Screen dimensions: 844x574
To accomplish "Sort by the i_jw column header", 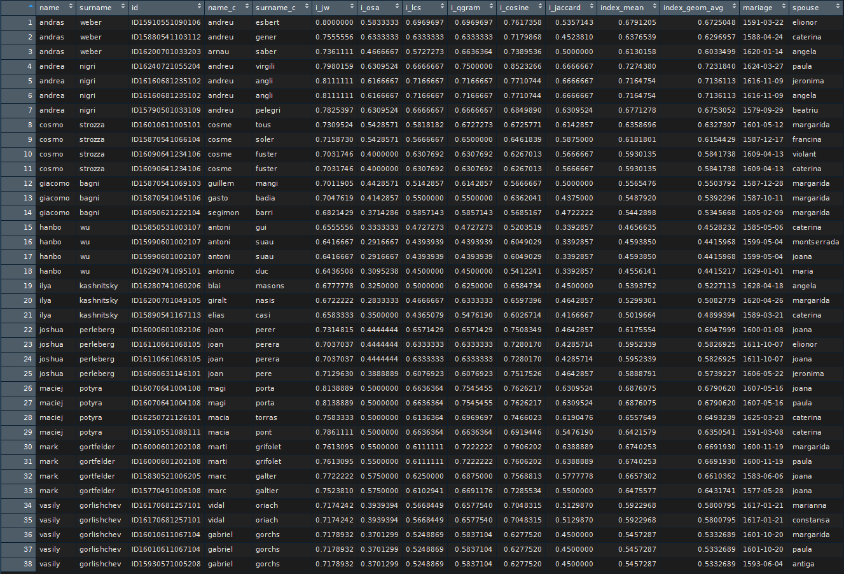I will tap(334, 8).
